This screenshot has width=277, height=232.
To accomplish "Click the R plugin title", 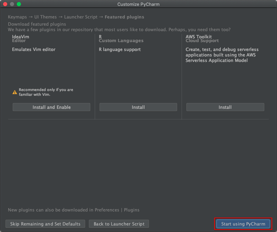I will tap(100, 37).
